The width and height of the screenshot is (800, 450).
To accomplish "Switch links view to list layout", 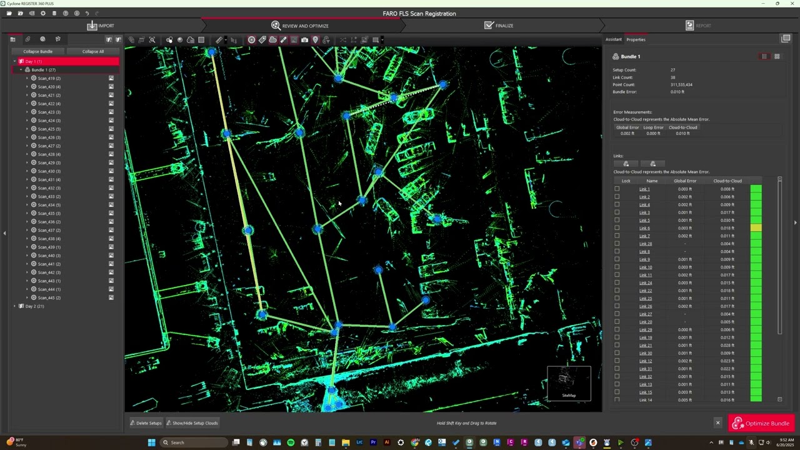I will (x=764, y=56).
